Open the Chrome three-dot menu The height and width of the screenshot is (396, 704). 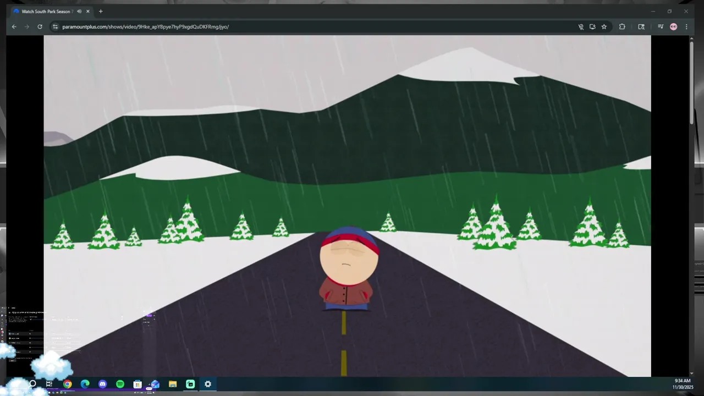coord(686,26)
